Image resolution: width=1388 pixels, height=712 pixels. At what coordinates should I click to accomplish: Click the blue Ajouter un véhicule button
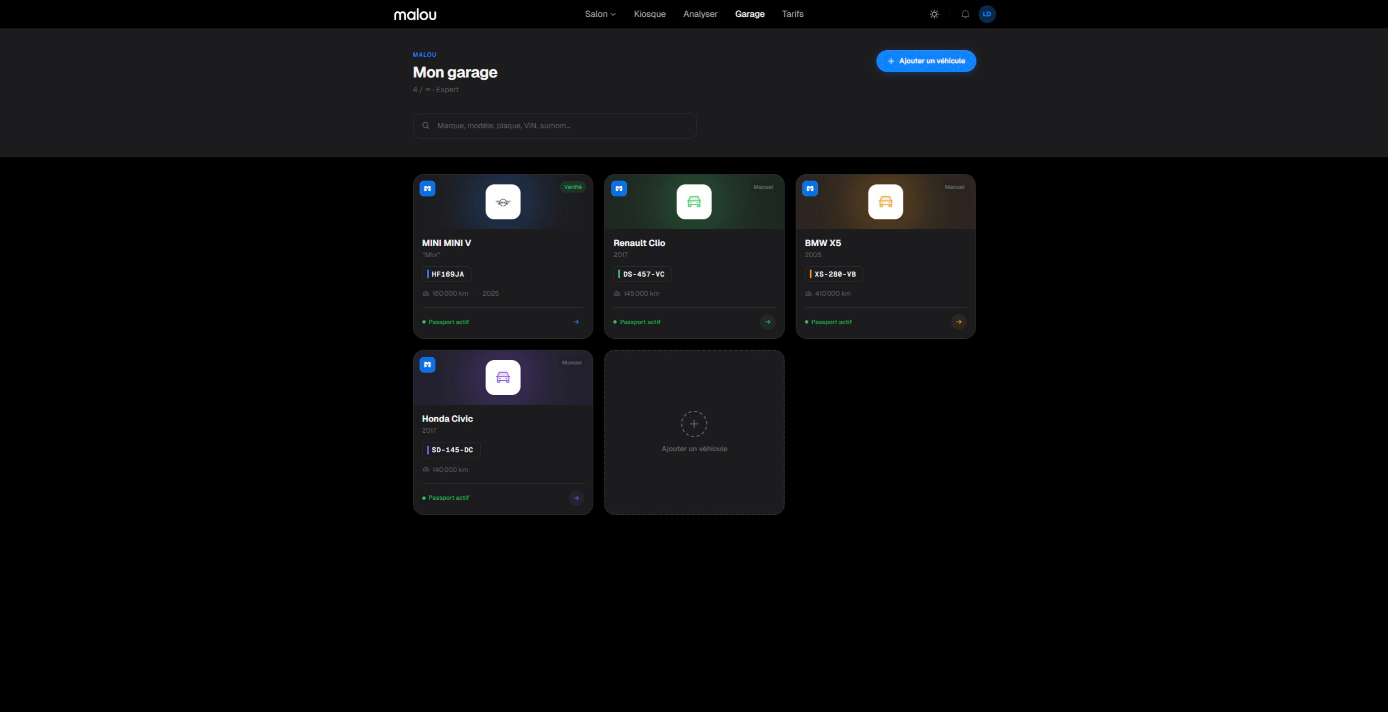(926, 61)
